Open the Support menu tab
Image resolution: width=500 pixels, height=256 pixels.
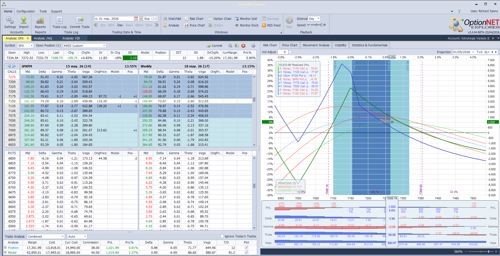click(57, 11)
